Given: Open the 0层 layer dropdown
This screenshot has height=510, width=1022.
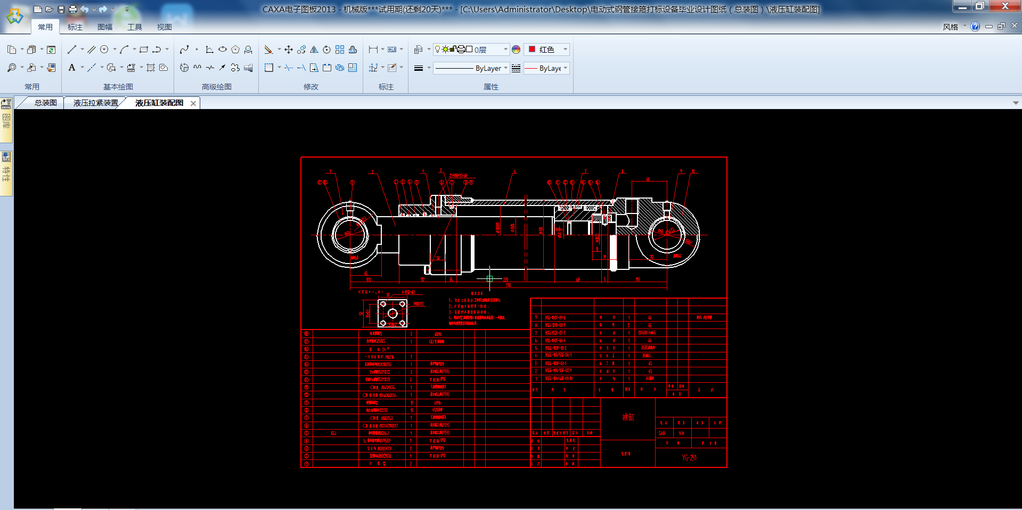Looking at the screenshot, I should [x=505, y=50].
